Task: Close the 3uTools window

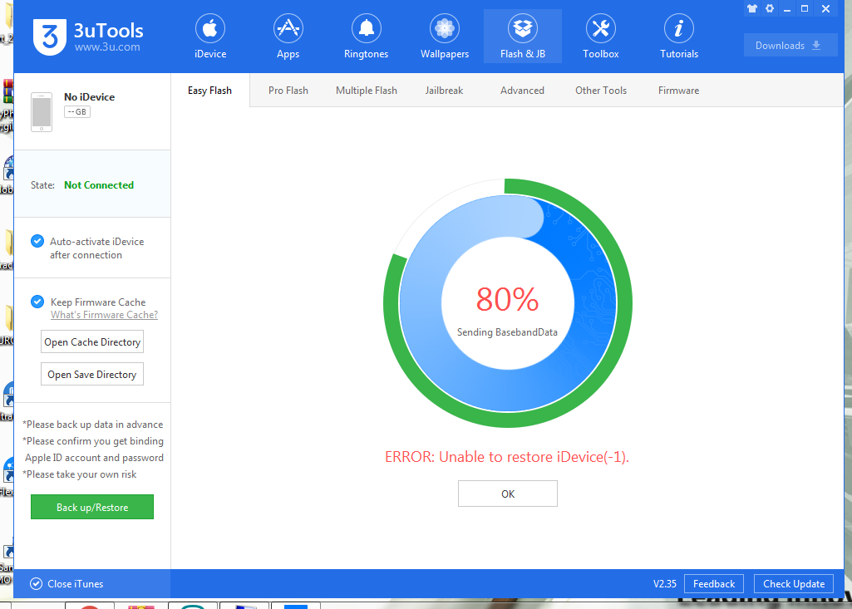Action: tap(825, 8)
